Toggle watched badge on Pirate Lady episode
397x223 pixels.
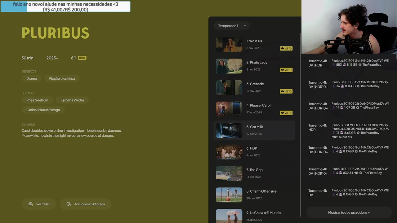coord(286,70)
